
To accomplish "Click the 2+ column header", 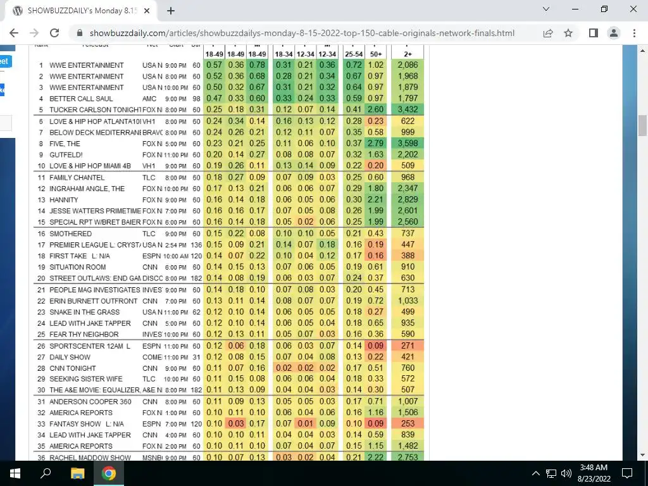I will pos(408,54).
